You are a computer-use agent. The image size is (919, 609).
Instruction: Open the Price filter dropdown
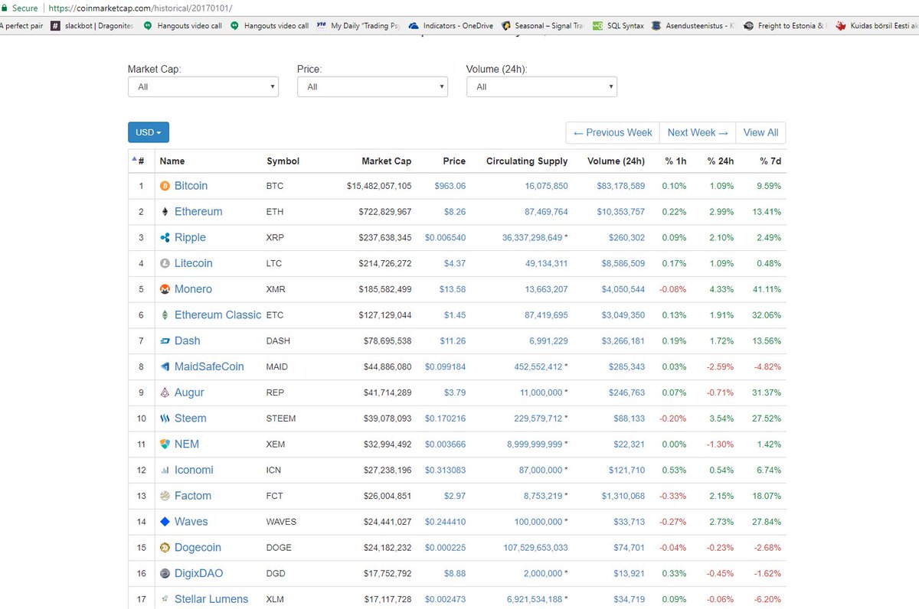[x=372, y=86]
